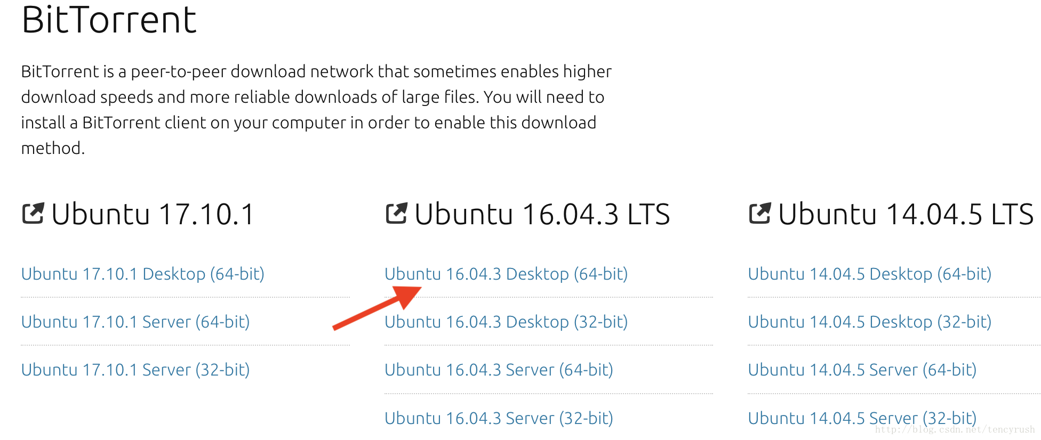Select Ubuntu 16.04.3 Desktop (32-bit) link
1041x440 pixels.
pyautogui.click(x=506, y=322)
